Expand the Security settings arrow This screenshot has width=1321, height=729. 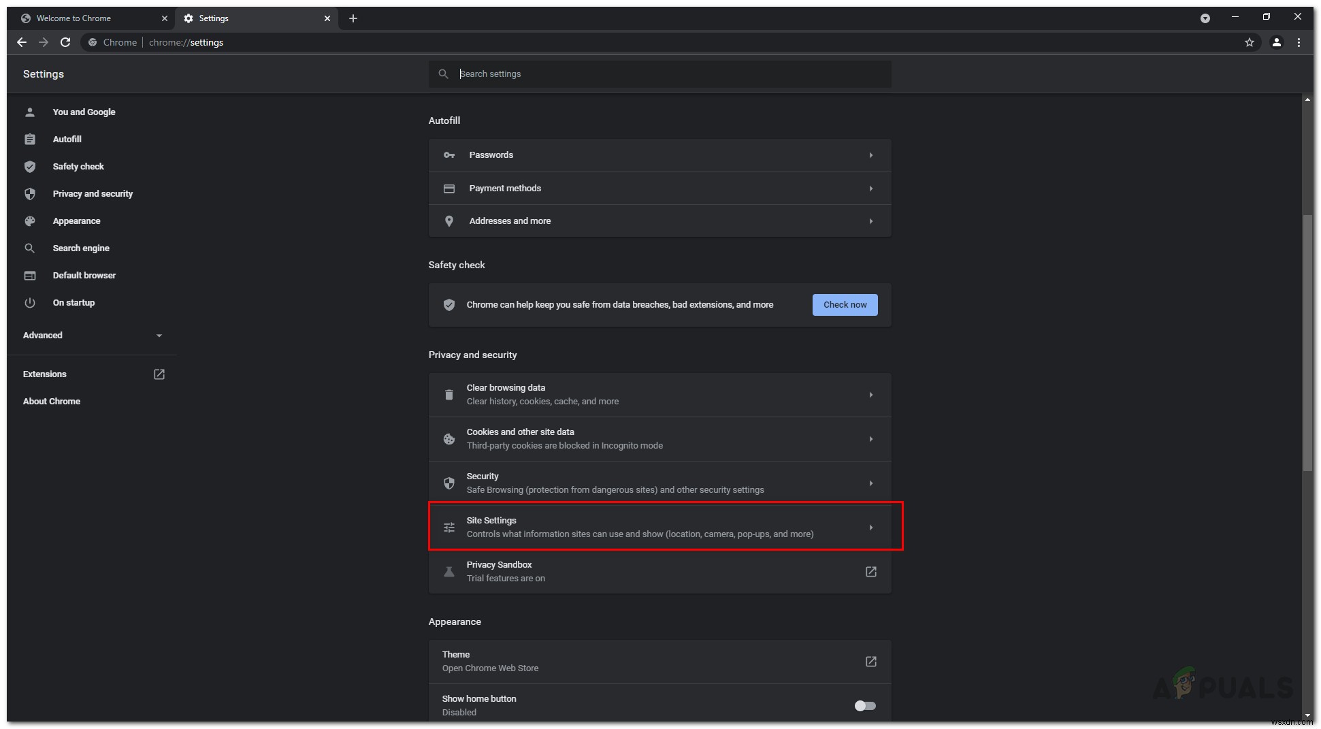point(871,483)
